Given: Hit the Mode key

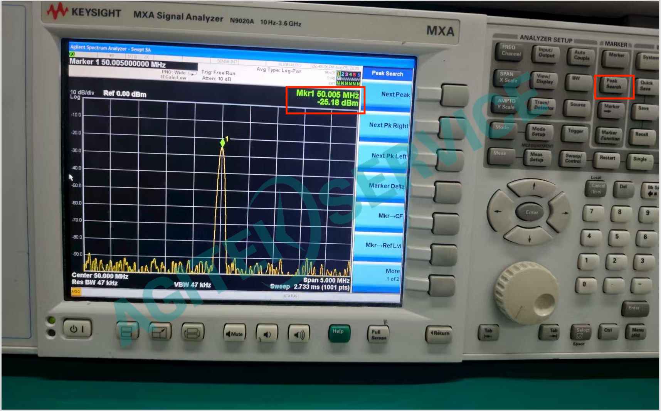Looking at the screenshot, I should 502,130.
